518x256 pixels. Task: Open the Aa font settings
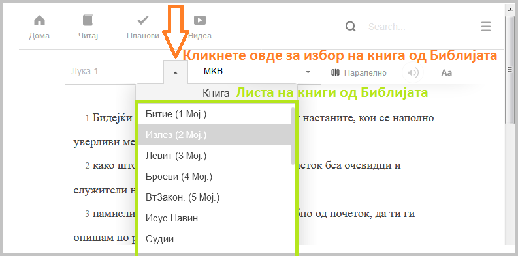[446, 72]
